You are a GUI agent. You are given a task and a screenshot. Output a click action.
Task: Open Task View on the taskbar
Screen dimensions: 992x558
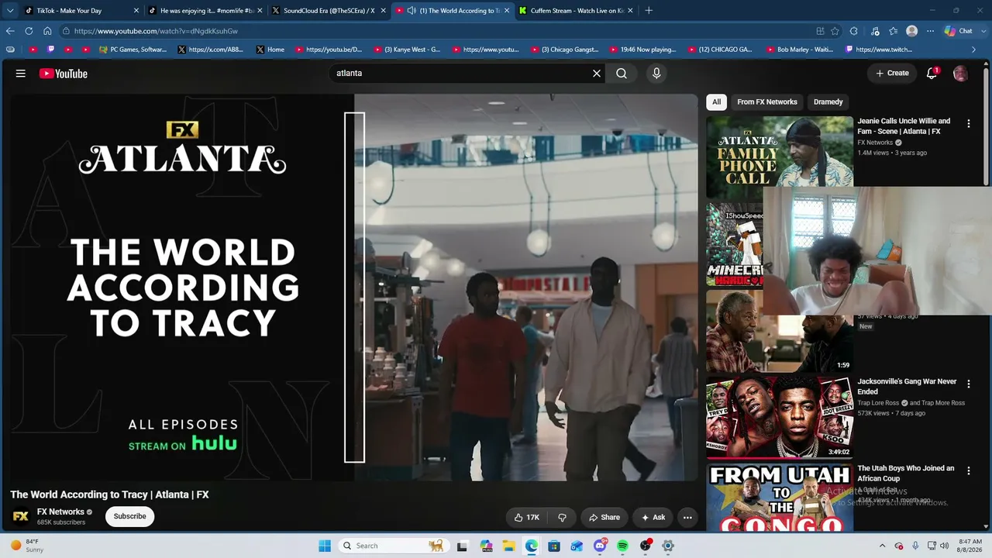tap(463, 546)
